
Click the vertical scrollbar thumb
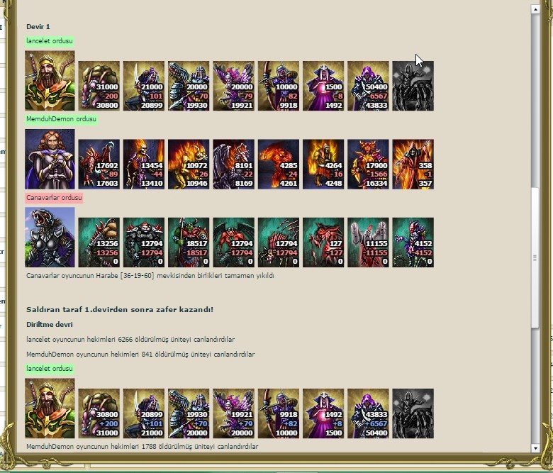pyautogui.click(x=535, y=258)
